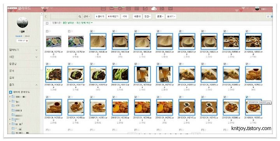Image resolution: width=280 pixels, height=141 pixels.
Task: Open 음악 in the sidebar
Action: point(12,78)
